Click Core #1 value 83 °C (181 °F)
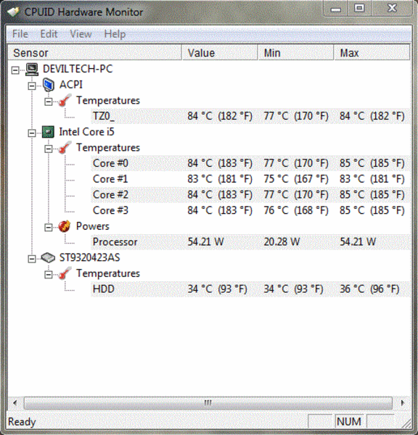This screenshot has width=418, height=435. click(220, 179)
